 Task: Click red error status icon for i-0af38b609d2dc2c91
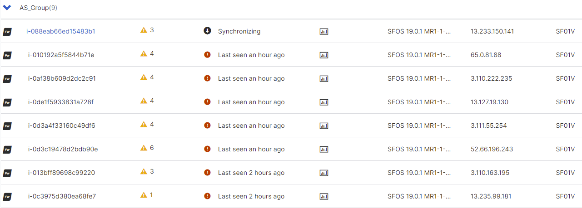pyautogui.click(x=207, y=78)
